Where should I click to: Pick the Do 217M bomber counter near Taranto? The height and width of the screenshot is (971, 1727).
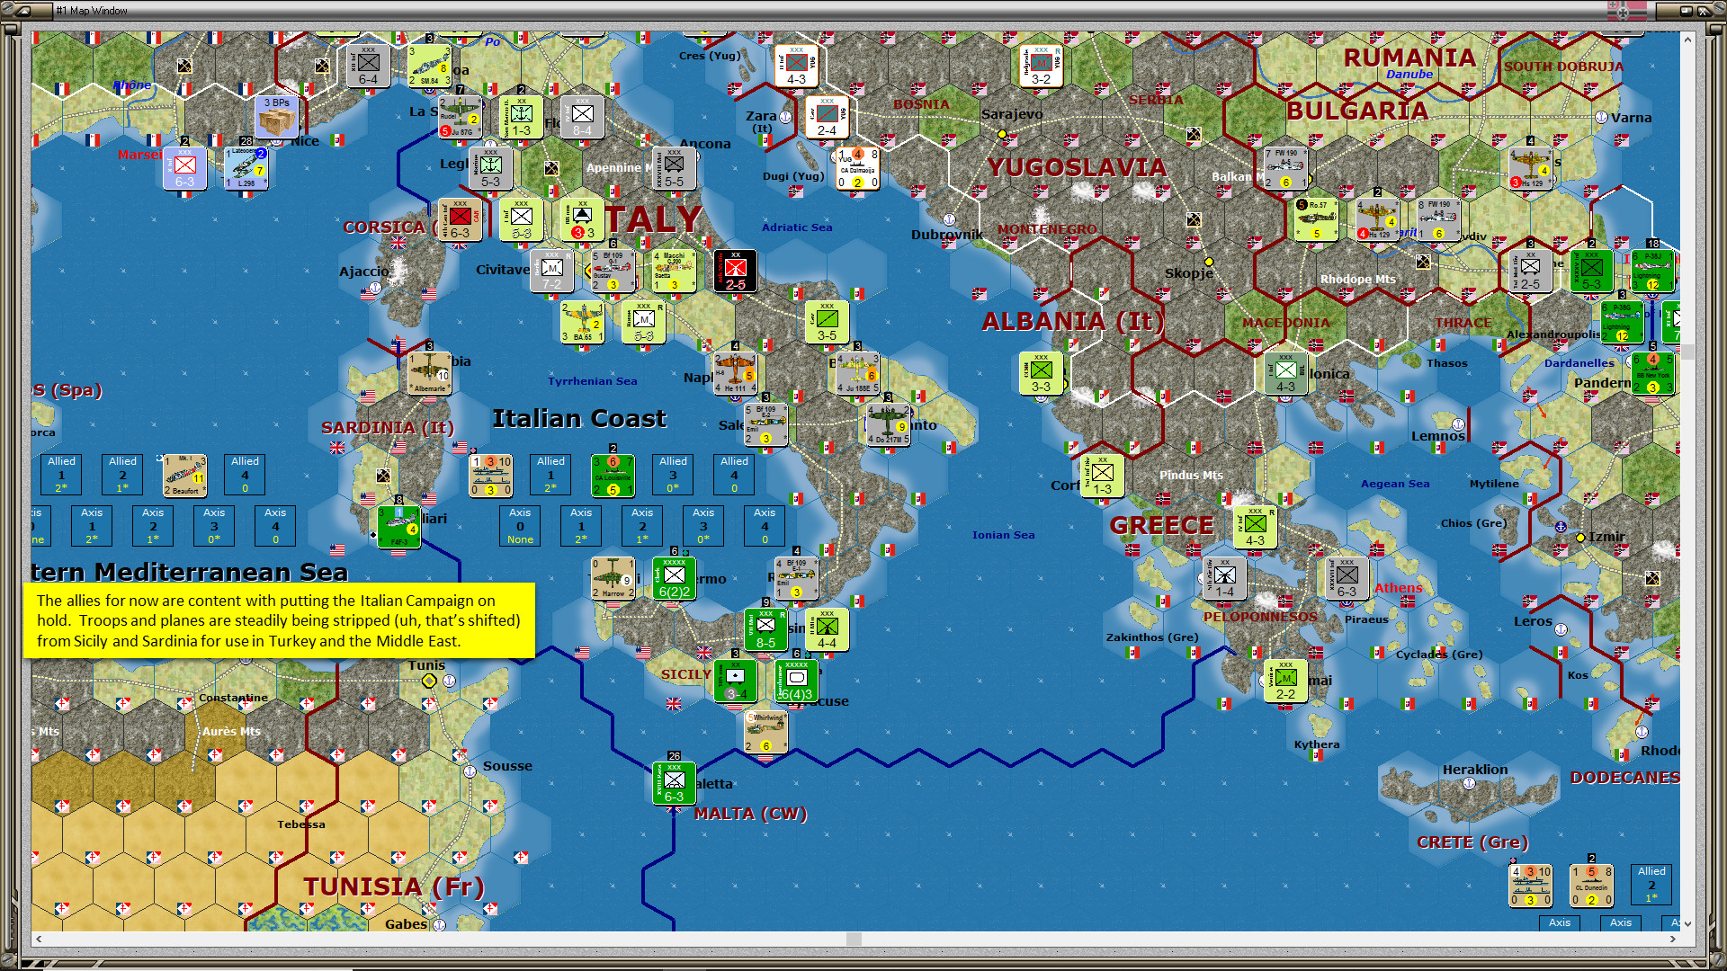tap(888, 424)
